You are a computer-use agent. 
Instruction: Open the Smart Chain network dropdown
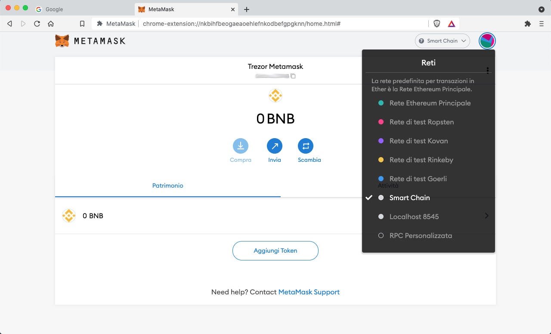point(443,41)
